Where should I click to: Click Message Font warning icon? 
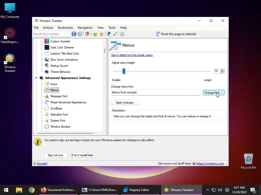tap(47, 96)
